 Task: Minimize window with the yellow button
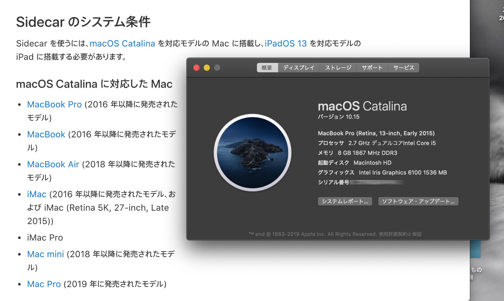tap(207, 67)
